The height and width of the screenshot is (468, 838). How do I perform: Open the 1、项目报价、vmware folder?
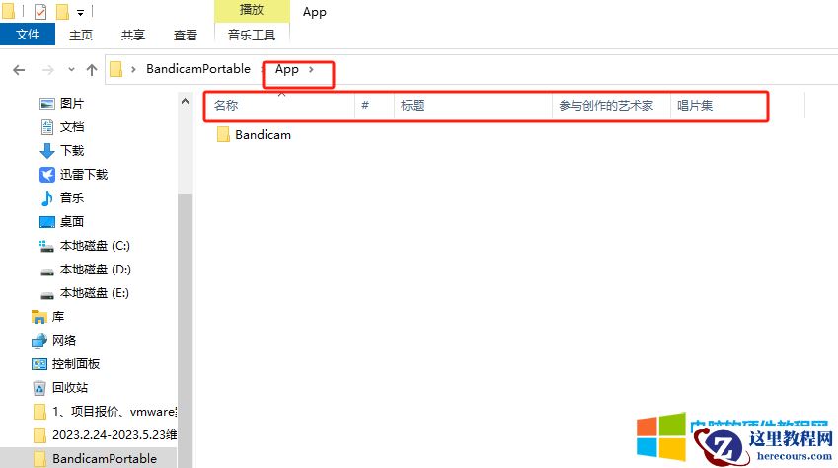[x=114, y=412]
